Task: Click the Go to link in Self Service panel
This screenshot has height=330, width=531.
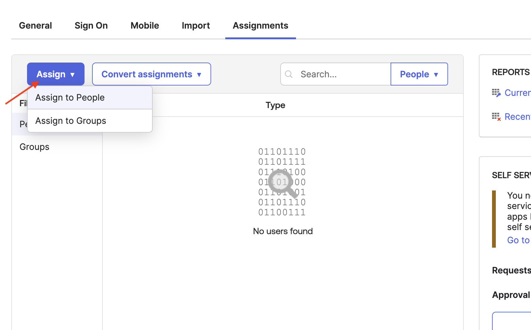Action: pos(518,240)
